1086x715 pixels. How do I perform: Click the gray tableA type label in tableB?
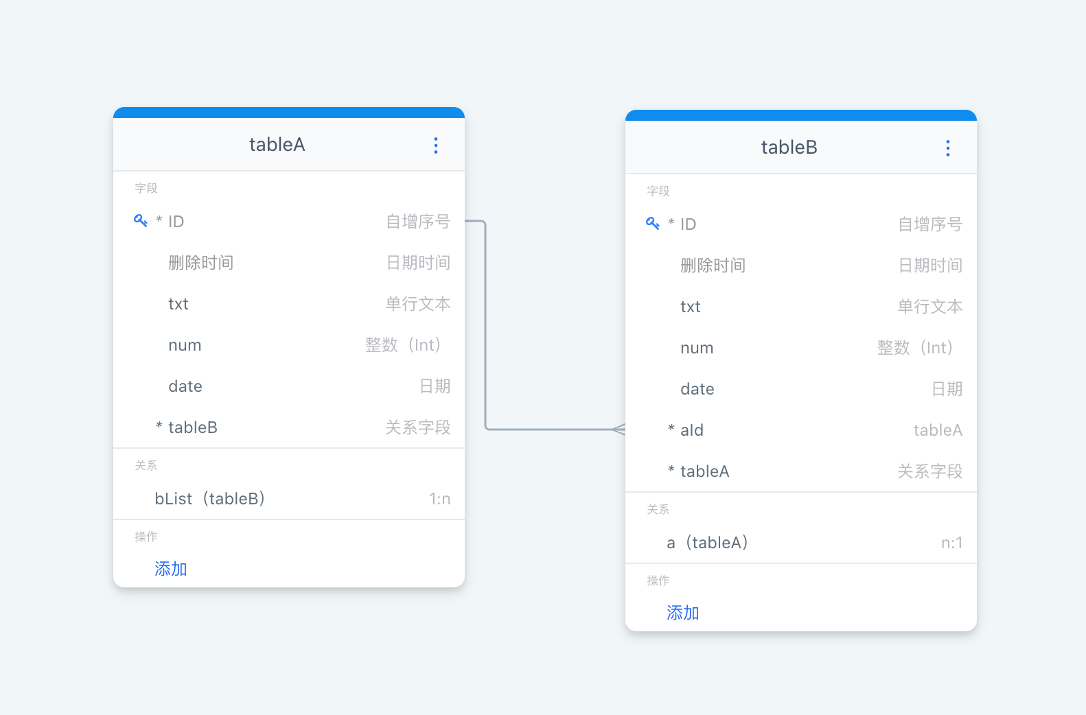[938, 430]
